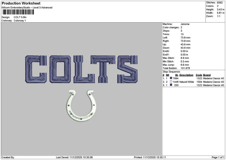The width and height of the screenshot is (226, 160).
Task: Click the barcode under the worksheet title
Action: [x=18, y=12]
